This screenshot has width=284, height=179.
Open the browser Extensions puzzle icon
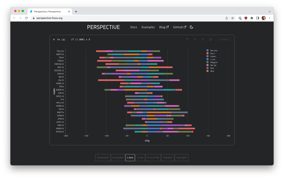coord(252,18)
